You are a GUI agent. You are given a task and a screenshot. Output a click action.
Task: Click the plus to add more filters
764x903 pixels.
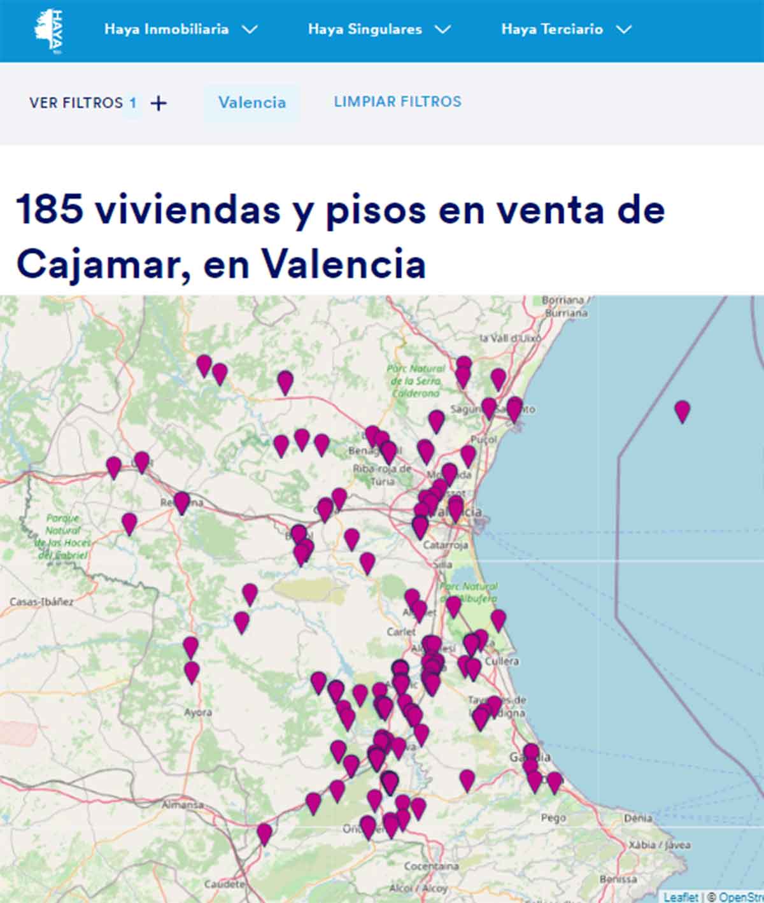[x=158, y=101]
